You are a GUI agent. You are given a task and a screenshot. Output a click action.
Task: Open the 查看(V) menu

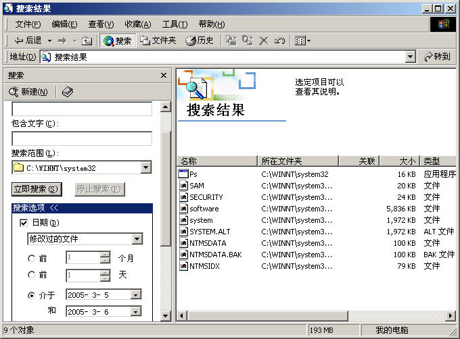pyautogui.click(x=101, y=24)
